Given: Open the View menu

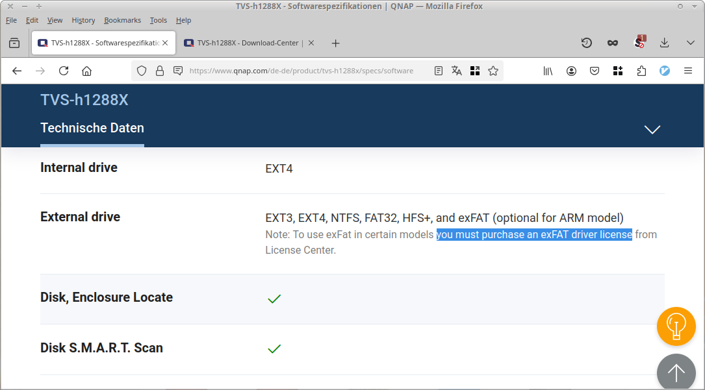Looking at the screenshot, I should point(55,20).
